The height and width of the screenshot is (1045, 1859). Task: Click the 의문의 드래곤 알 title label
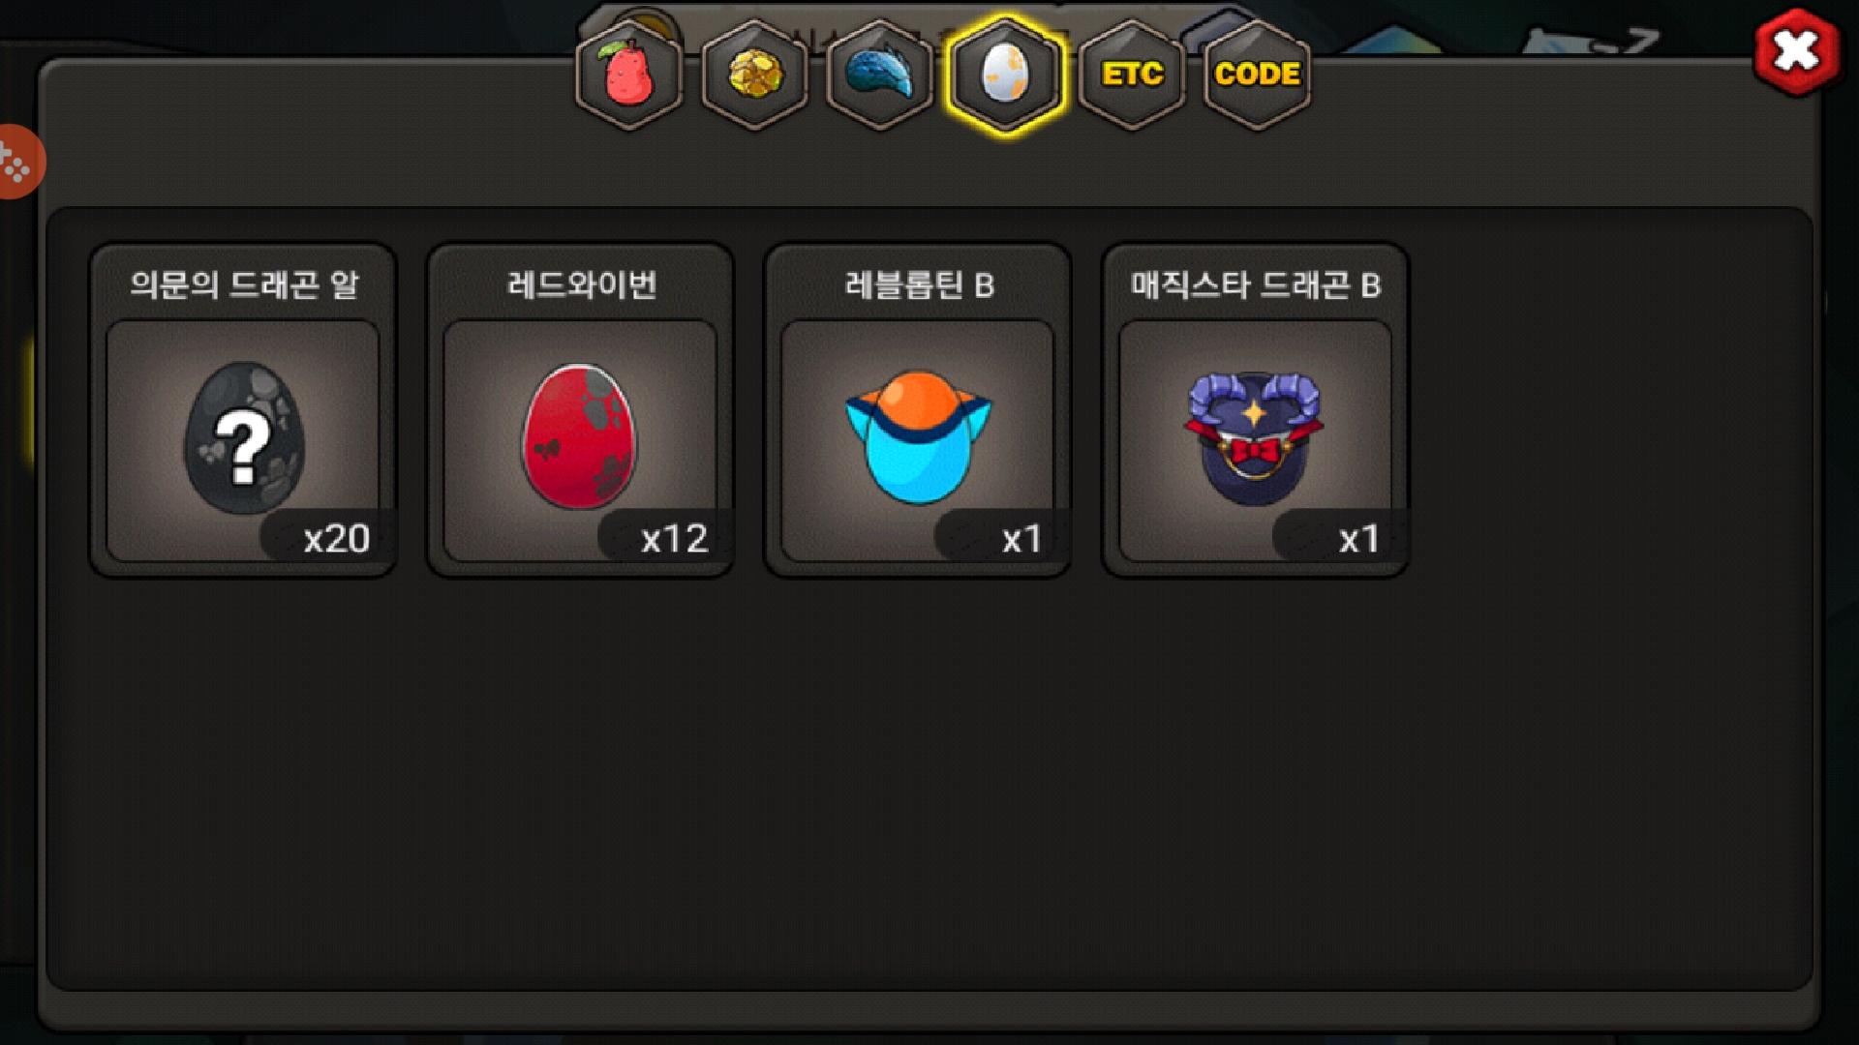[x=244, y=284]
